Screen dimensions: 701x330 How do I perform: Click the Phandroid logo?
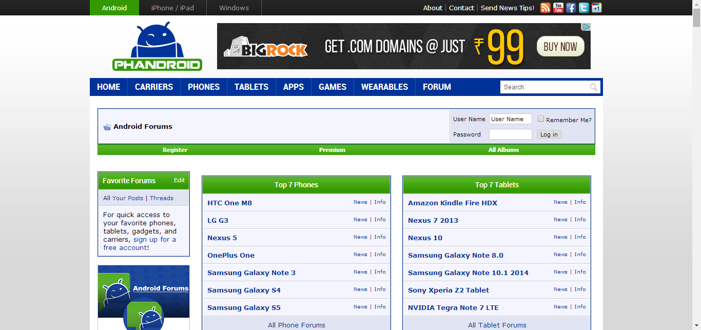(157, 46)
